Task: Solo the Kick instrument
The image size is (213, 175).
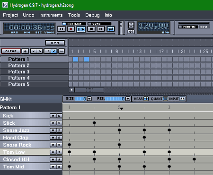Action: 59,116
